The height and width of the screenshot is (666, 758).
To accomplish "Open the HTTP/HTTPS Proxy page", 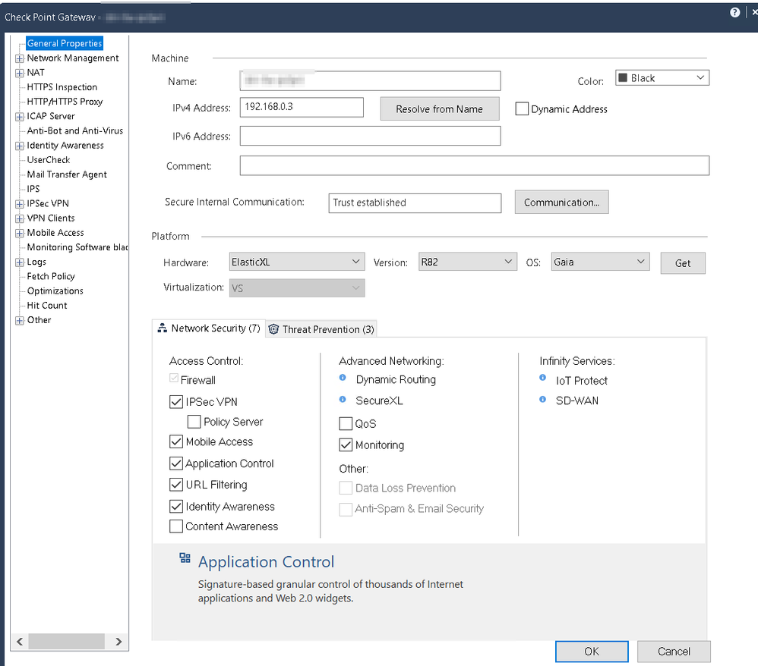I will pos(65,102).
